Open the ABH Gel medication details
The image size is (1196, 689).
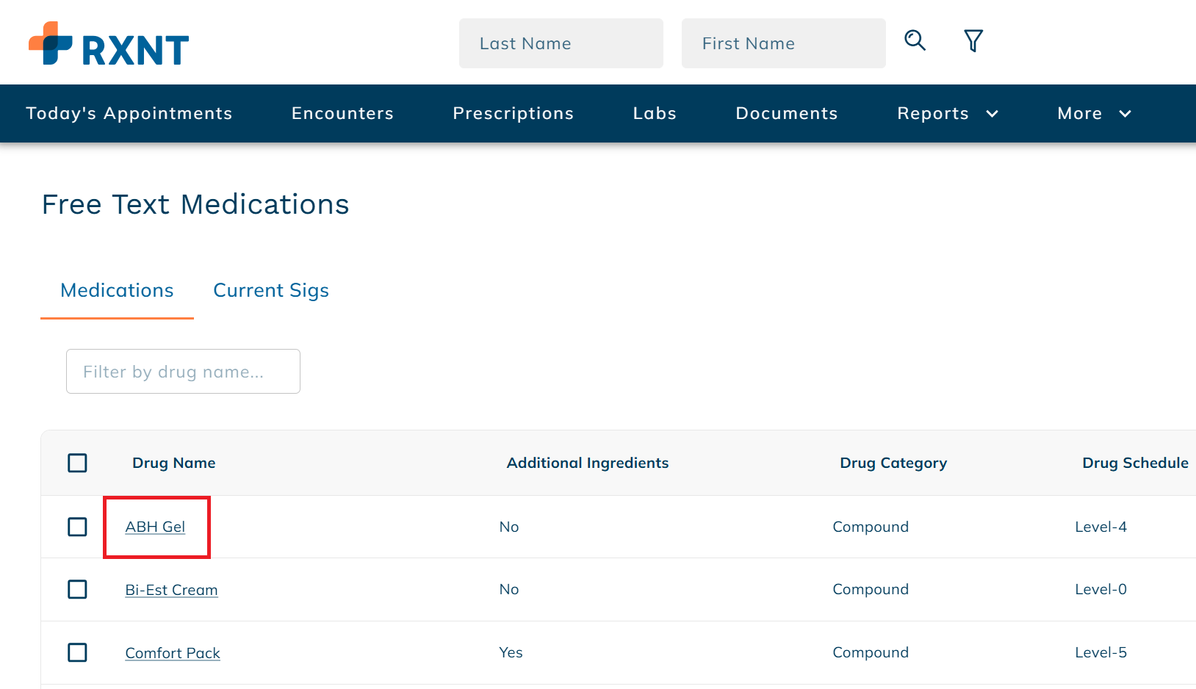pos(155,527)
